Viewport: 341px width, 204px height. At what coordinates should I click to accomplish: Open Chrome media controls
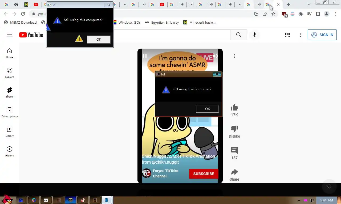click(310, 14)
